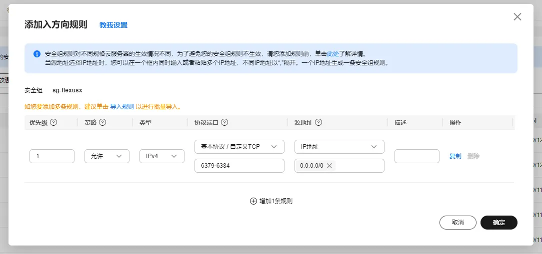
Task: Click the source address (源地址) help icon
Action: (x=318, y=123)
